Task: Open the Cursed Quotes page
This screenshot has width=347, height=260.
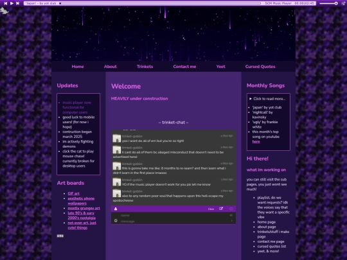Action: point(260,67)
